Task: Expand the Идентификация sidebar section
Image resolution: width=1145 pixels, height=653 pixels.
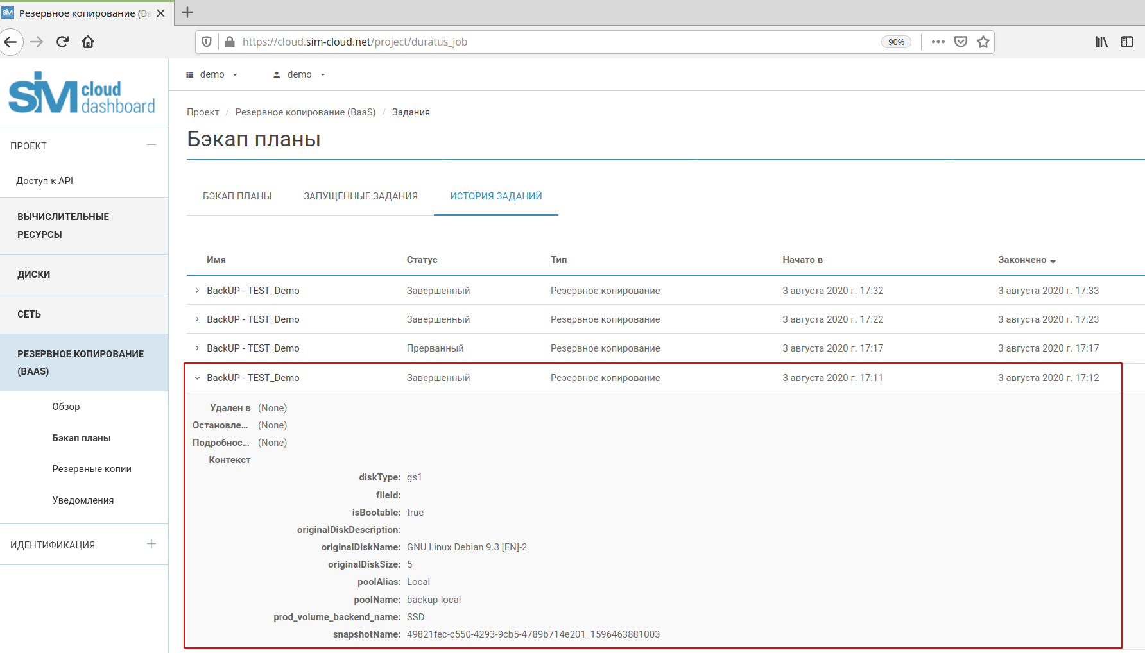Action: tap(151, 545)
